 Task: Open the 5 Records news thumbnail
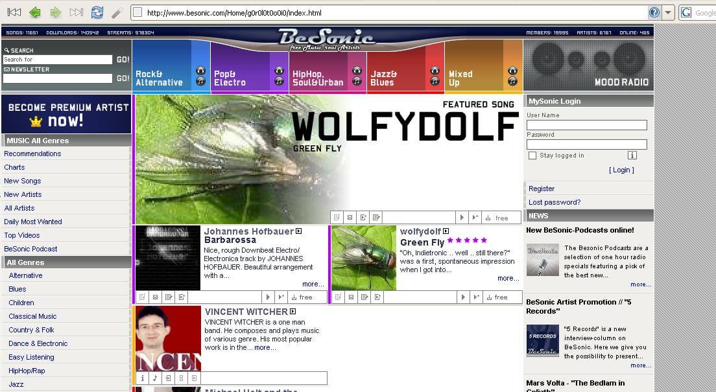[x=542, y=340]
